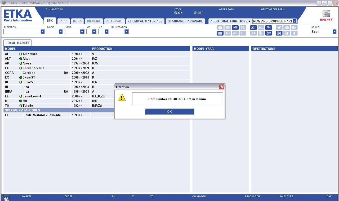Screen dimensions: 339x201
Task: Jump to first with double-bar arrow icon
Action: [x=279, y=33]
